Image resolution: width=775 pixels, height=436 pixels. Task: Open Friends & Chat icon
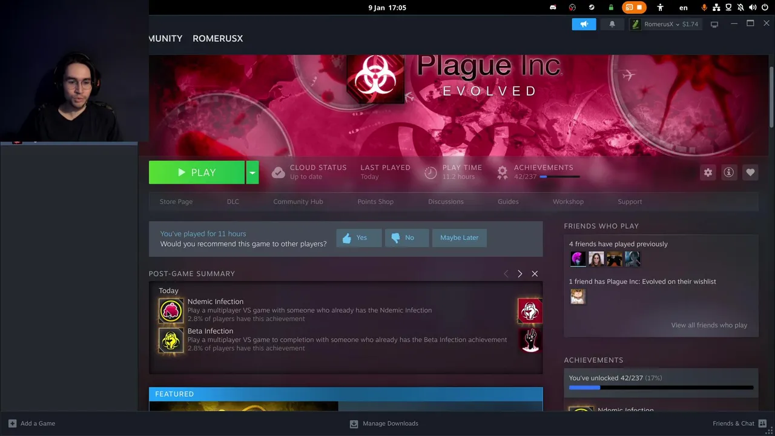tap(763, 423)
